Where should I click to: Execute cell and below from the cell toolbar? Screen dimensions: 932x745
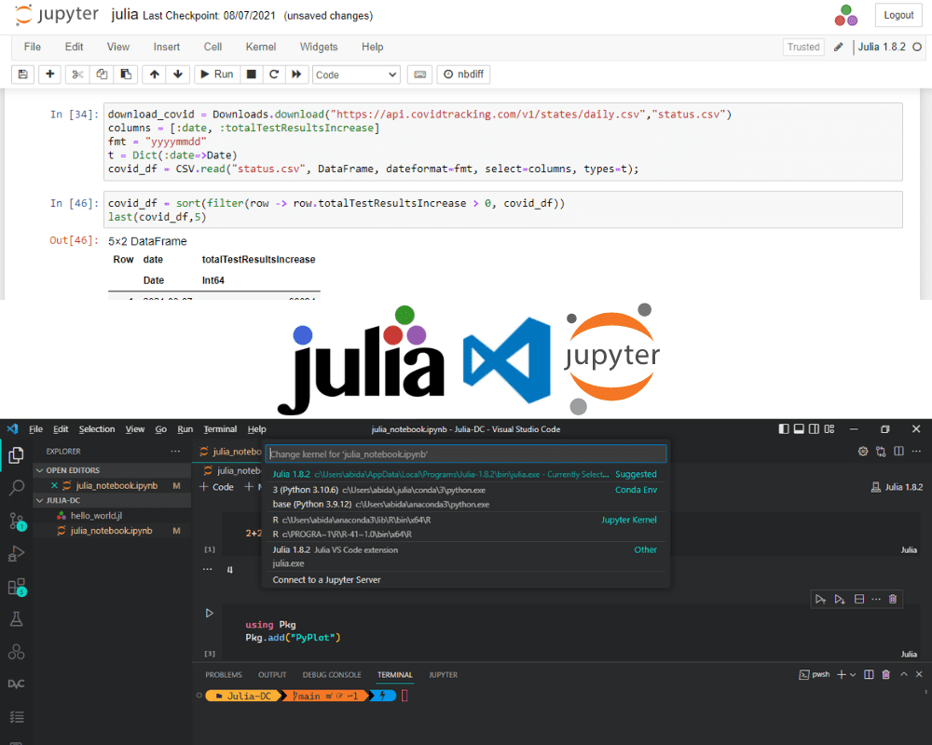click(x=840, y=599)
